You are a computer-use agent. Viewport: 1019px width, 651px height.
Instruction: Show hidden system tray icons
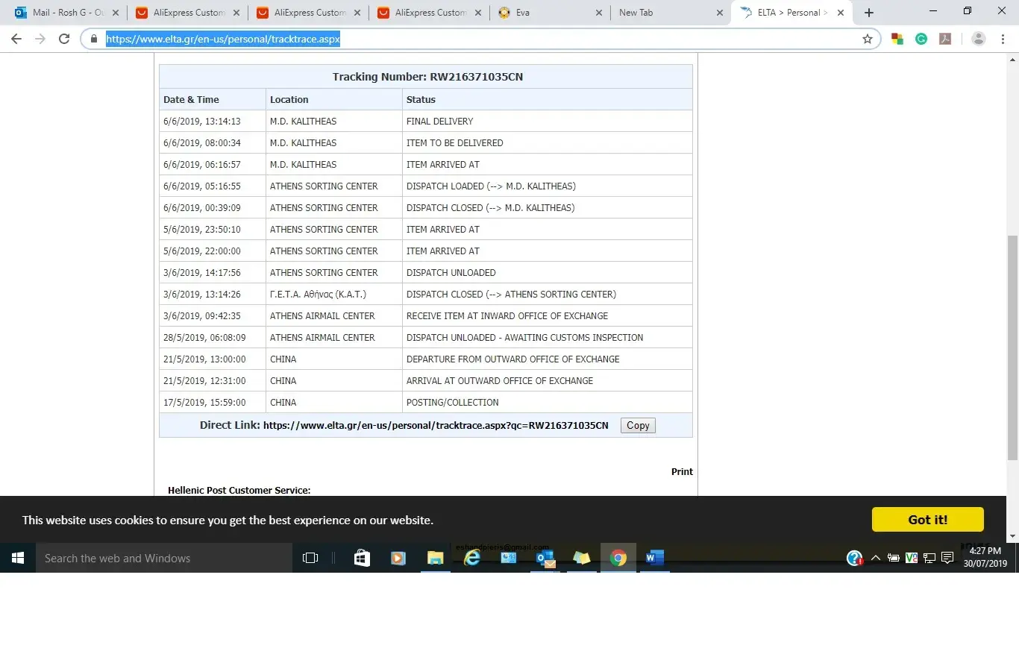click(x=875, y=558)
